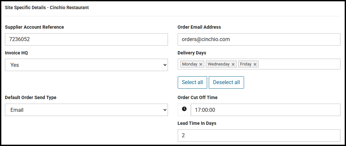Click the Site Specific Details heading
346x146 pixels.
point(47,7)
